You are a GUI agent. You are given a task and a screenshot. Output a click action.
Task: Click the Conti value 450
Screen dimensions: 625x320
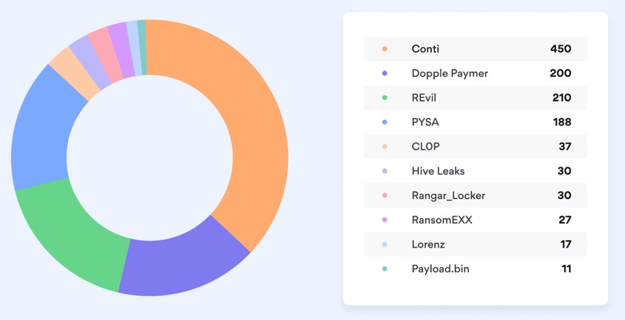click(561, 49)
